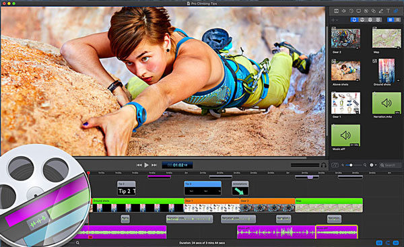Click the timecode display
The image size is (404, 247).
[177, 165]
